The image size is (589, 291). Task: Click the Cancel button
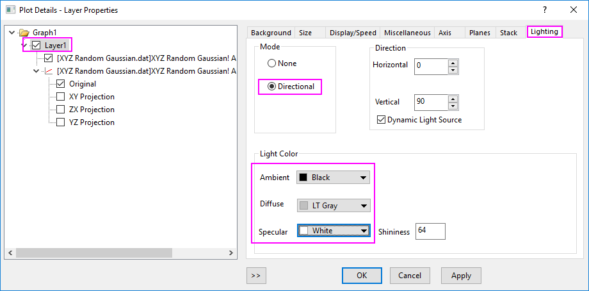(x=410, y=276)
